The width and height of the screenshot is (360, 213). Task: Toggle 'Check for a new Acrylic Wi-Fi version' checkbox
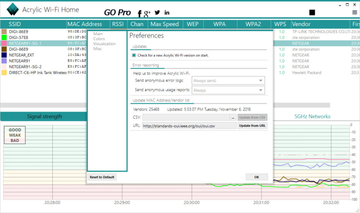(x=134, y=55)
